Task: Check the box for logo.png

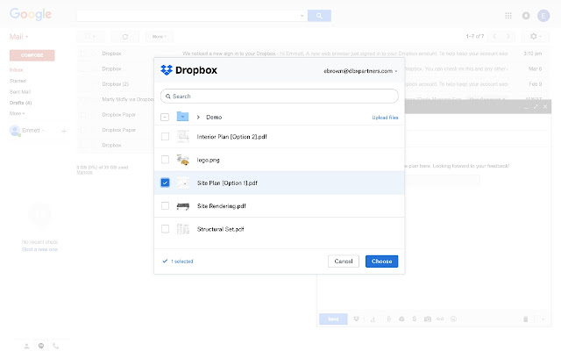Action: [x=165, y=160]
